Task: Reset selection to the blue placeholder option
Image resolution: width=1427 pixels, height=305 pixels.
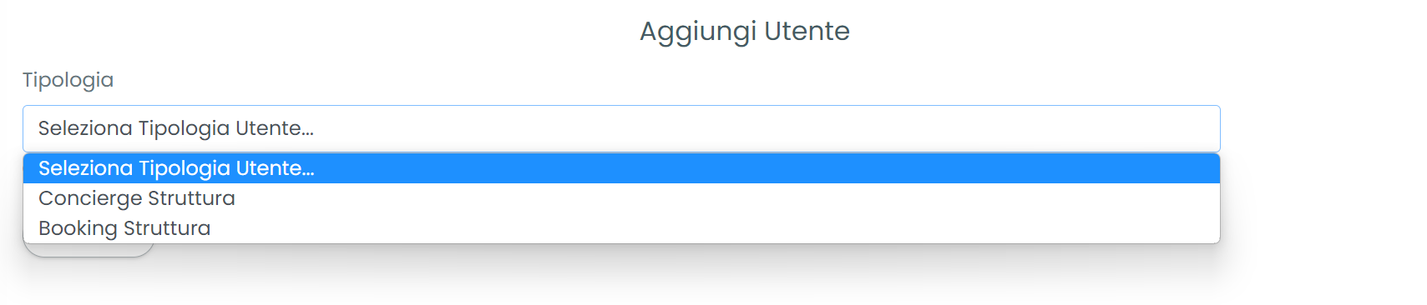Action: coord(621,168)
